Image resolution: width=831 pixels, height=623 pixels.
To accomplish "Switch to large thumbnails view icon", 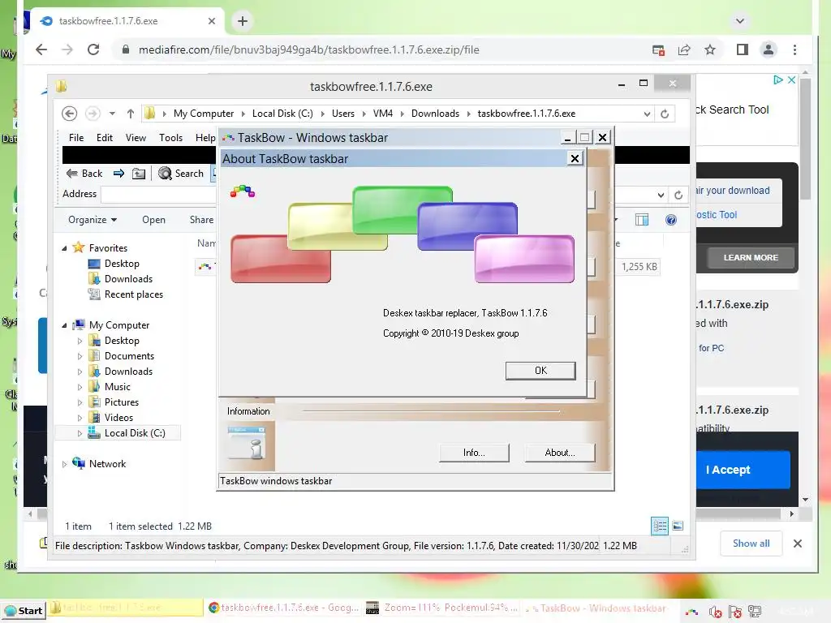I will click(678, 526).
